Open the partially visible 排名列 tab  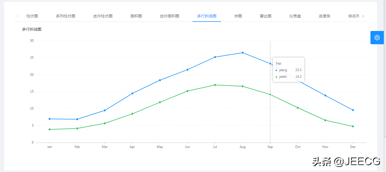pyautogui.click(x=354, y=16)
